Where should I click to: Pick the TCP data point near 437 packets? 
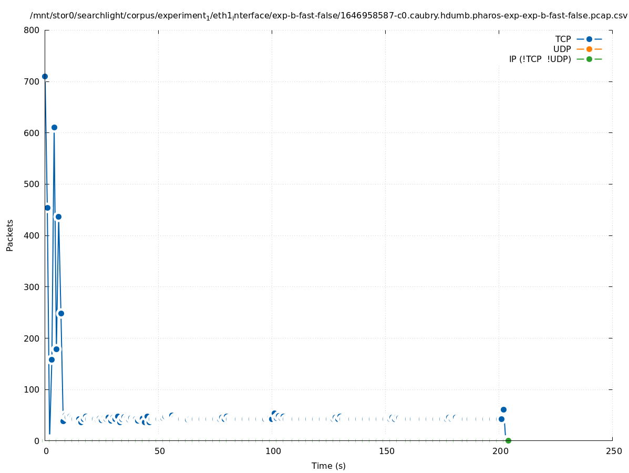coord(58,217)
